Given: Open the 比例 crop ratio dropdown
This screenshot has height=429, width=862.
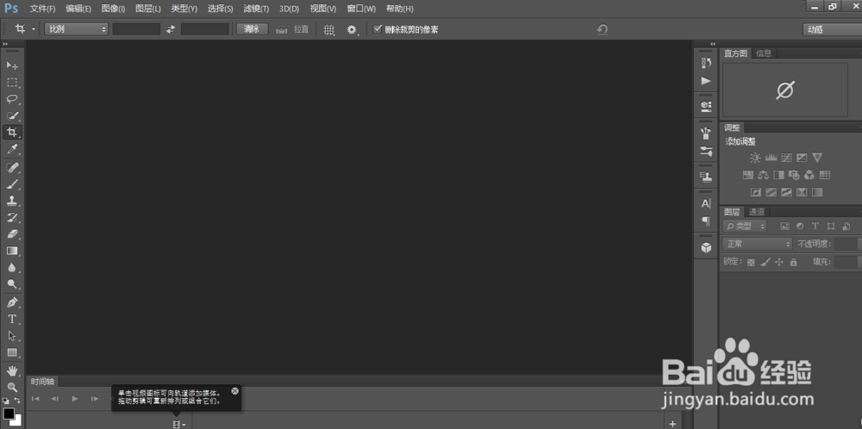Looking at the screenshot, I should (77, 29).
